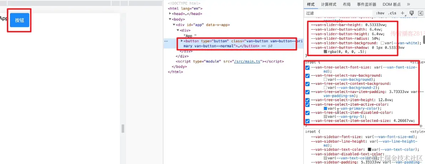Click the --van-sidebar-padding property name
Screen dimensions: 425x164
[334, 162]
